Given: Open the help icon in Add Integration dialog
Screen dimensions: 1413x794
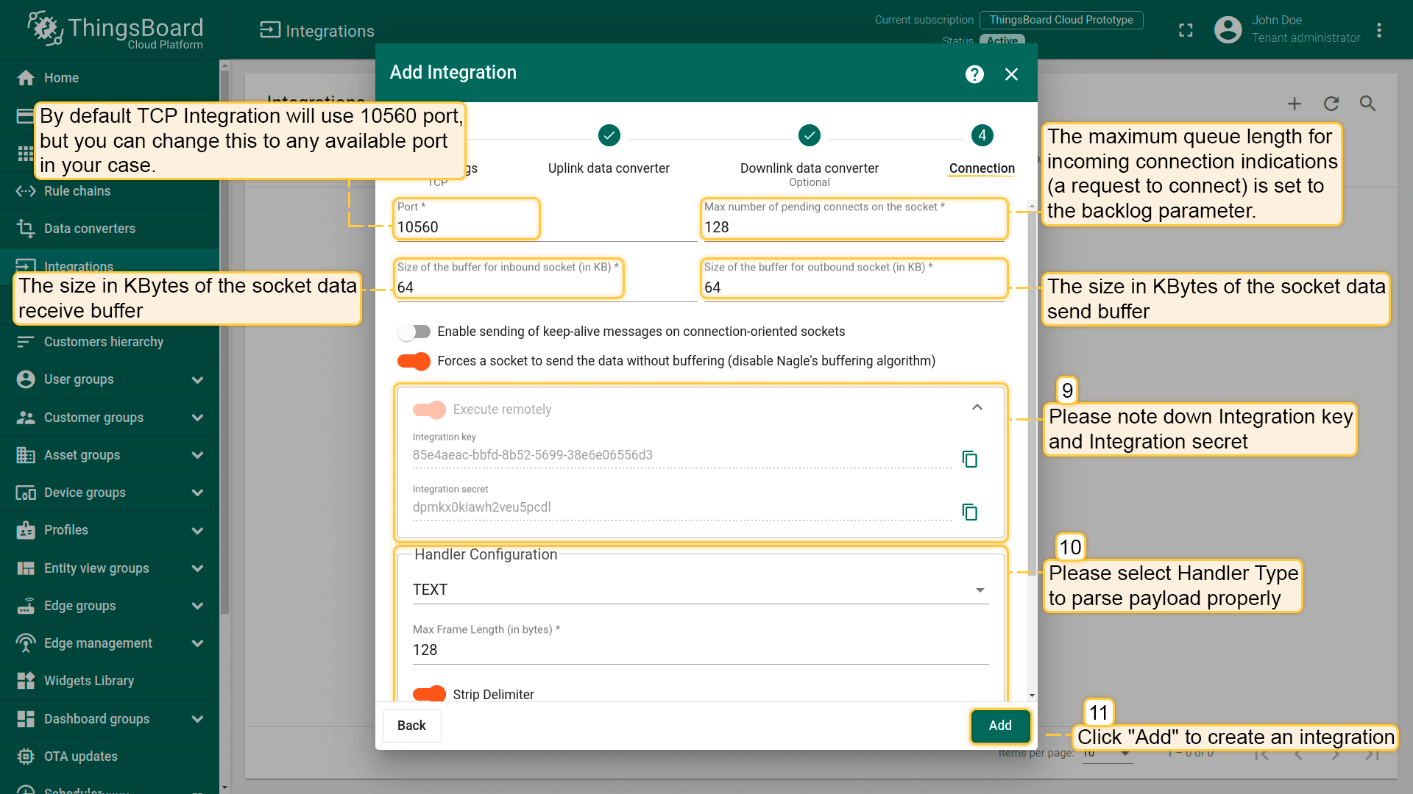Looking at the screenshot, I should pos(974,74).
